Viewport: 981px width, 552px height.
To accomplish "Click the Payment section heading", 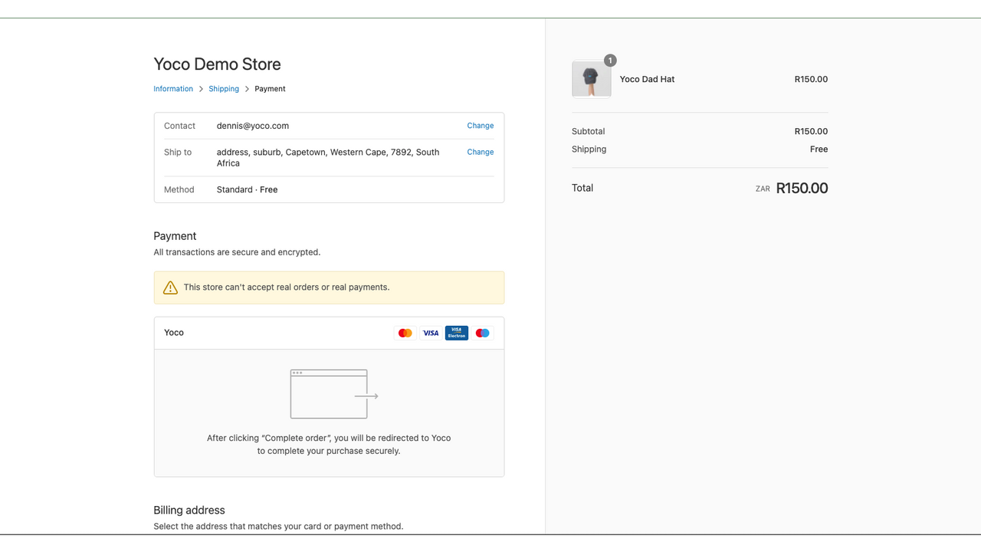I will point(175,236).
